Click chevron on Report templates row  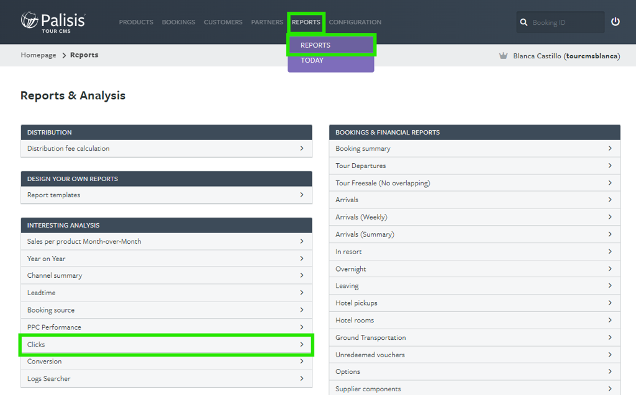[x=302, y=195]
